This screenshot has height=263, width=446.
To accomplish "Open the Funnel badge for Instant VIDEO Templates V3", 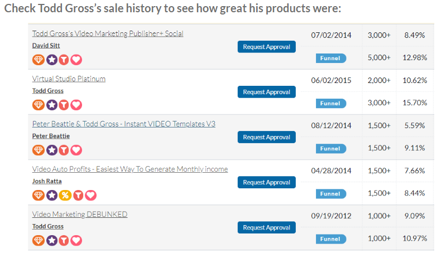I will 330,149.
